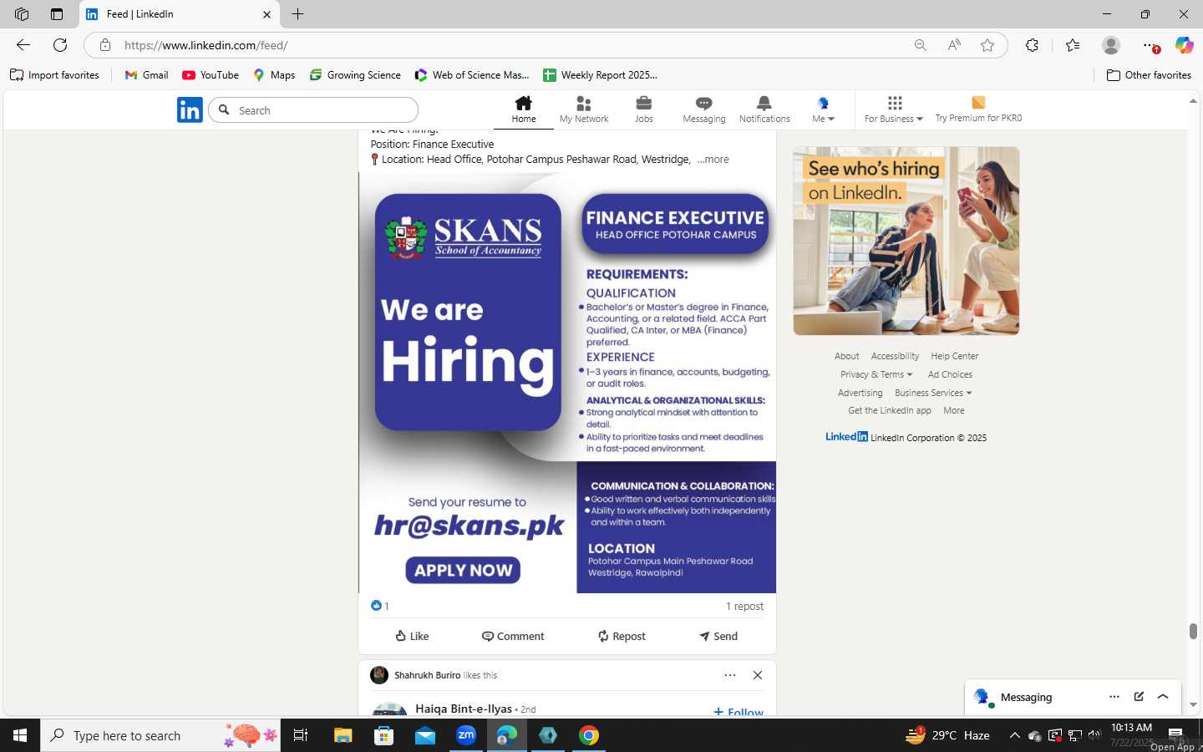Open Windows Start menu
1203x752 pixels.
pyautogui.click(x=20, y=735)
